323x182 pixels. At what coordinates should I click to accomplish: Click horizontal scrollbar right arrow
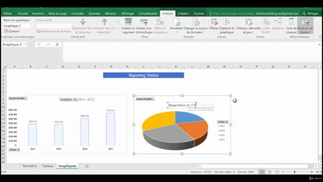click(316, 166)
